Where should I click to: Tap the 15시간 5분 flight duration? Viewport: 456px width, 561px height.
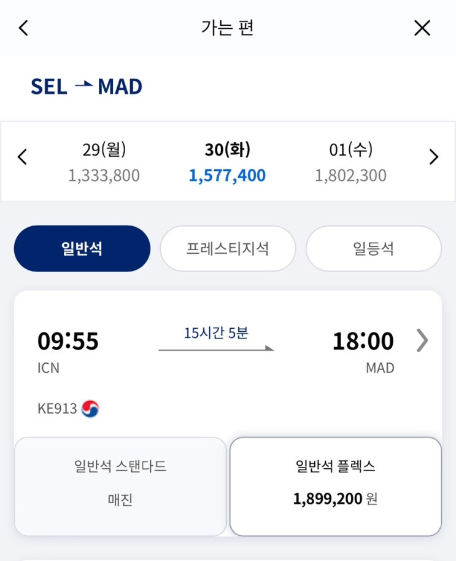[216, 333]
